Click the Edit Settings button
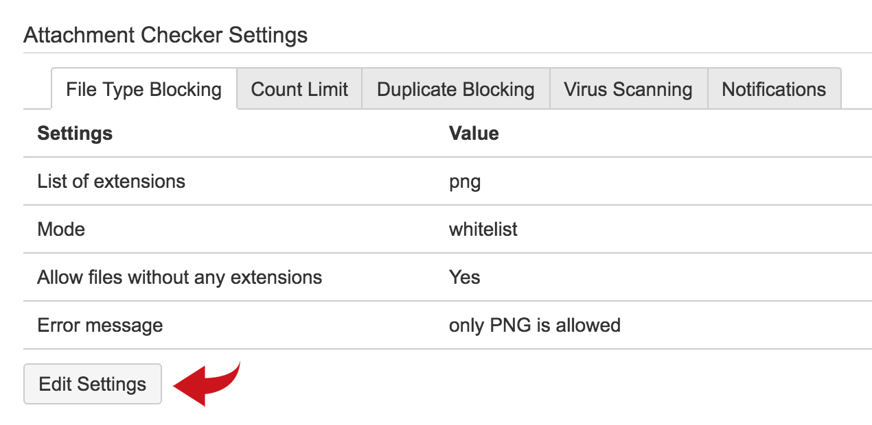 click(92, 384)
